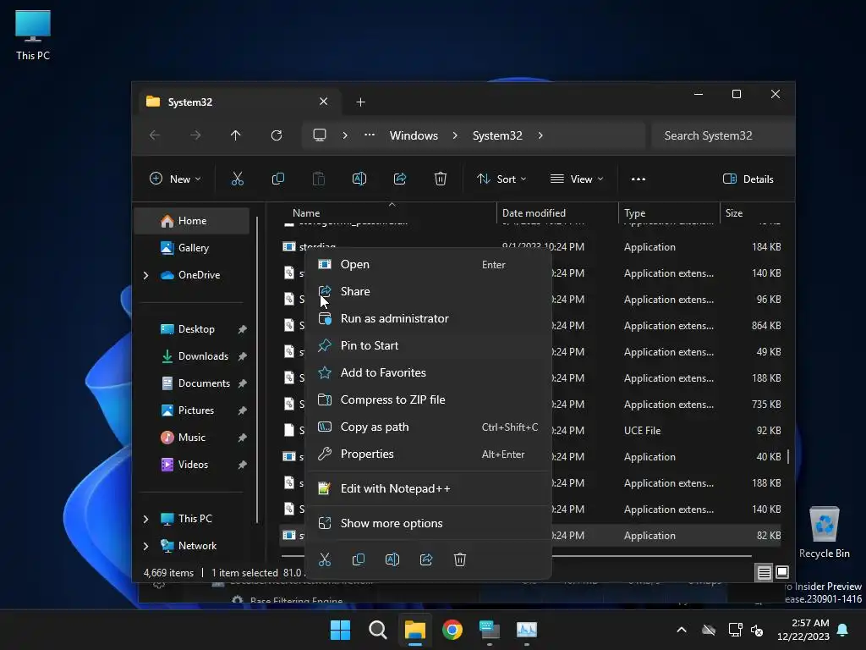Expand the Network tree node
866x650 pixels.
pyautogui.click(x=145, y=546)
